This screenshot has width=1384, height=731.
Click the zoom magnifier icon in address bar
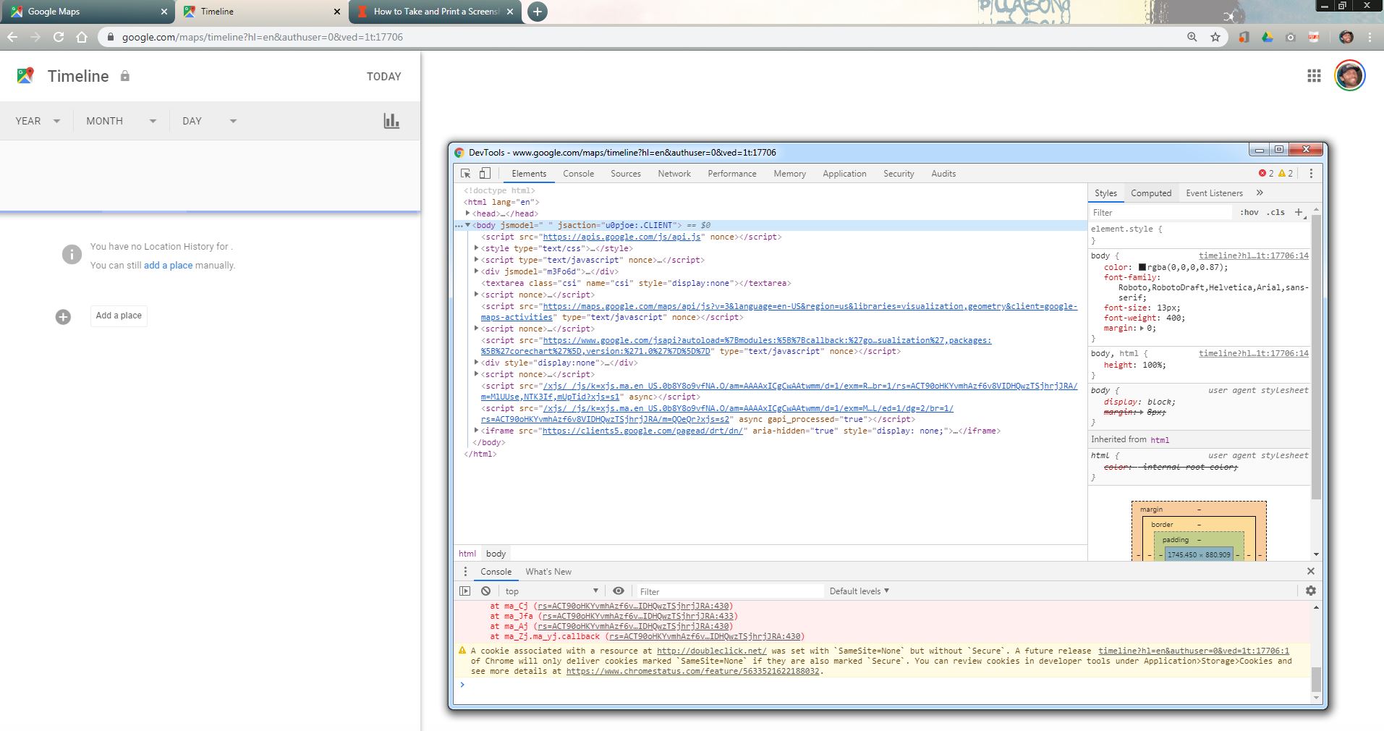[1192, 37]
